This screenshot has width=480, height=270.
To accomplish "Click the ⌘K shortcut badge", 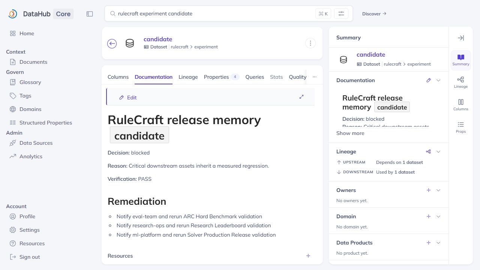I will [323, 14].
